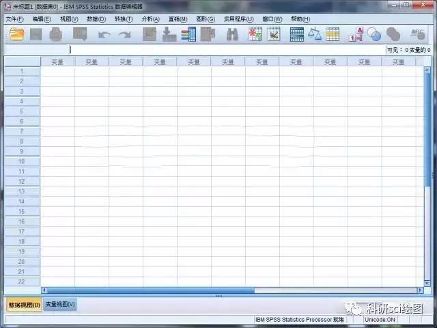Click the vertical scrollbar up arrow
The height and width of the screenshot is (328, 437).
(427, 70)
